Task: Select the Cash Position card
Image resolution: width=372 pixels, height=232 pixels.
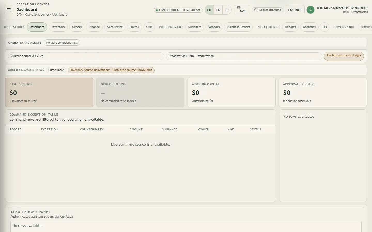Action: coord(49,92)
